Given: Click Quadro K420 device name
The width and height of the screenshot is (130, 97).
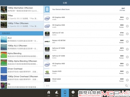Looking at the screenshot, I should [57, 71].
